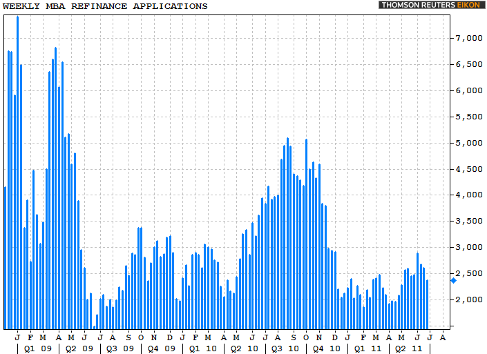Screen dimensions: 487x354
Task: Click the Weekly MBA Refinance Applications title
Action: pos(105,6)
